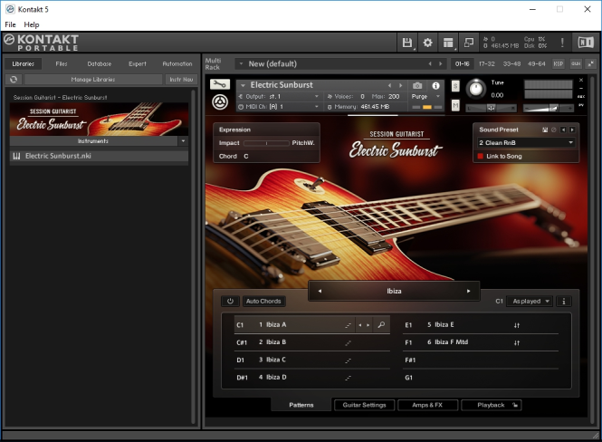The height and width of the screenshot is (442, 602).
Task: Show instrument page 49-64
Action: pos(536,63)
